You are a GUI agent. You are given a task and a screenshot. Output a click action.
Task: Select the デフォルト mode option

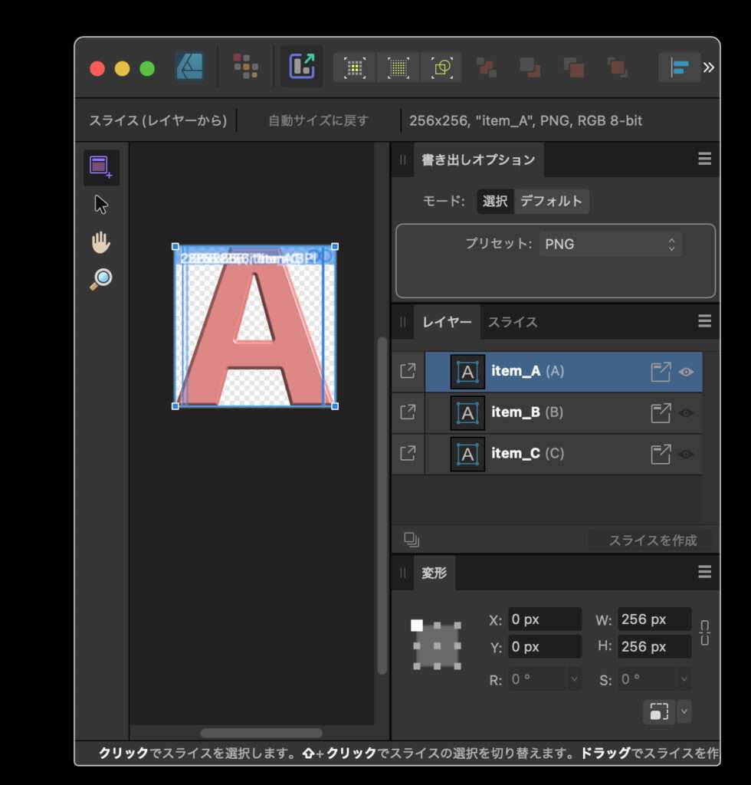(x=551, y=202)
